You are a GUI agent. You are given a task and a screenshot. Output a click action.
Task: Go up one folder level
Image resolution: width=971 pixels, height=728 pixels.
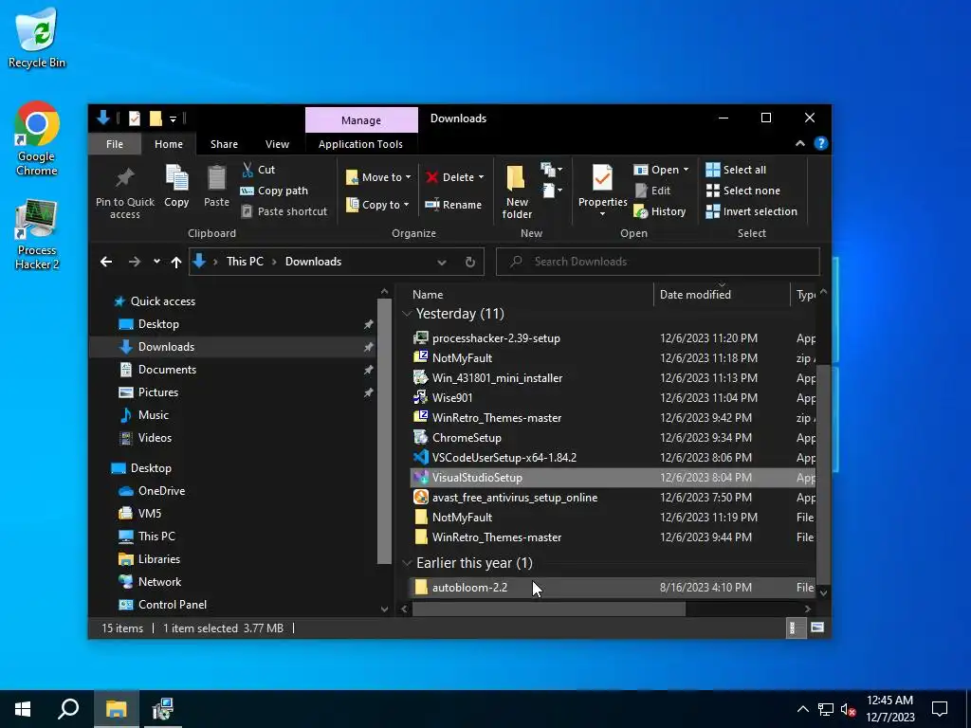(x=176, y=262)
